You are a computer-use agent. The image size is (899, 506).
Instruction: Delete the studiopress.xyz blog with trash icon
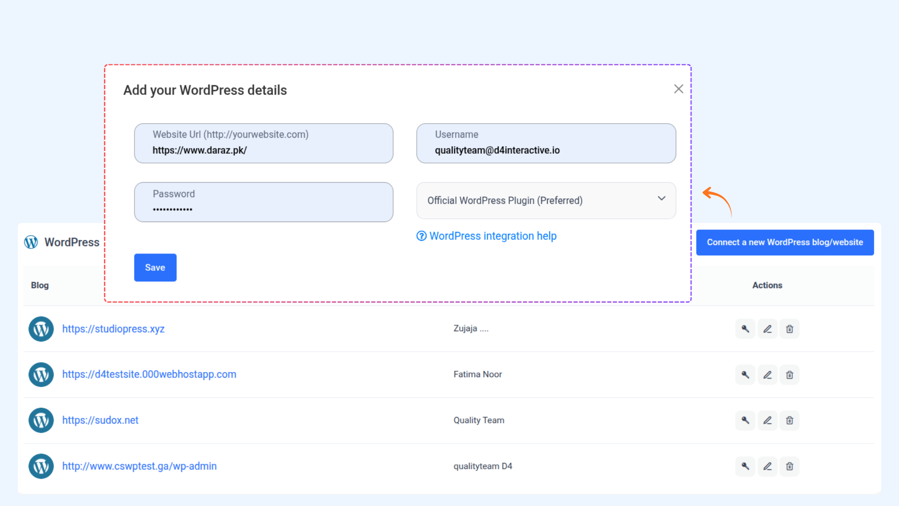point(789,329)
